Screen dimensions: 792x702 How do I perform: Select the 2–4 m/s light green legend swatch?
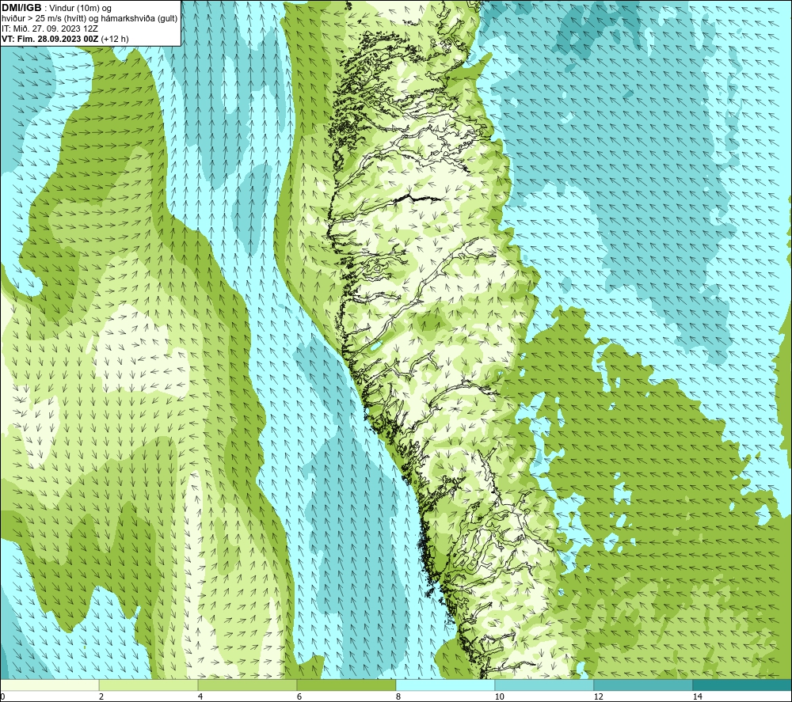[149, 685]
